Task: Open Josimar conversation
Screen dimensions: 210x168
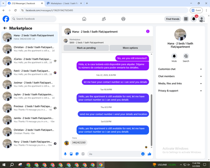Action: click(29, 84)
